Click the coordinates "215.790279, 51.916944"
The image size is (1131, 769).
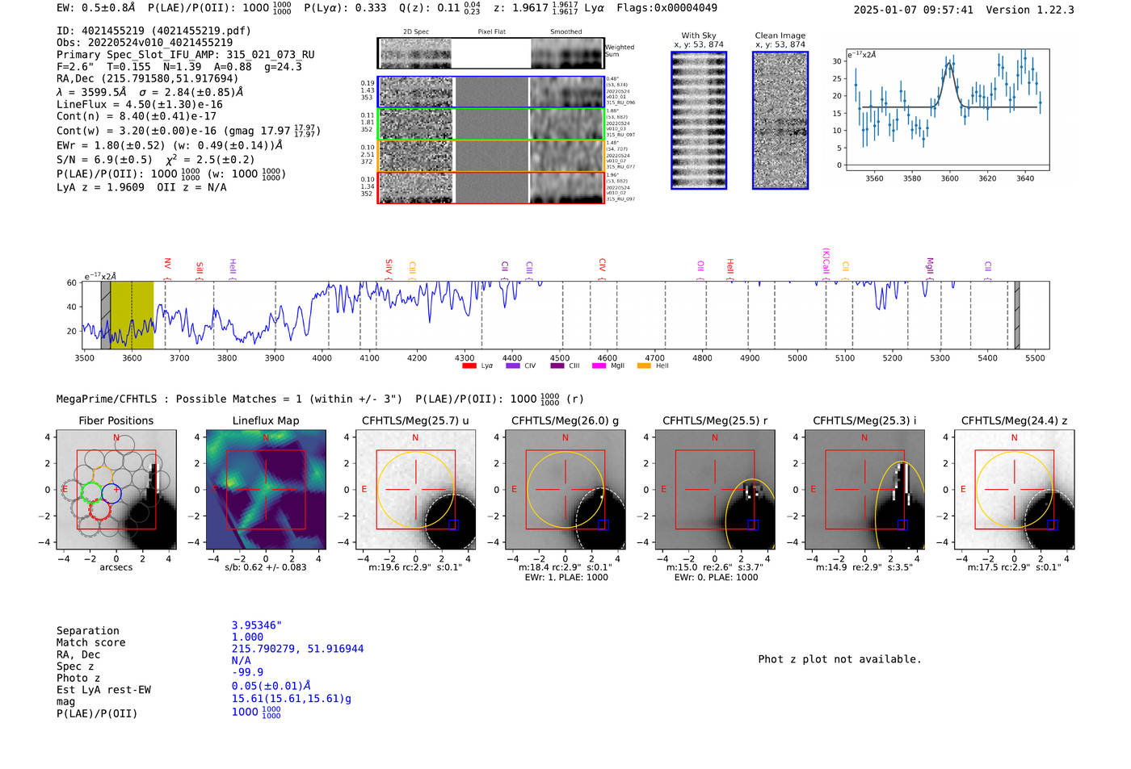[x=297, y=649]
